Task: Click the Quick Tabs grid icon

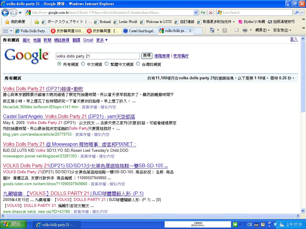Action: point(6,31)
